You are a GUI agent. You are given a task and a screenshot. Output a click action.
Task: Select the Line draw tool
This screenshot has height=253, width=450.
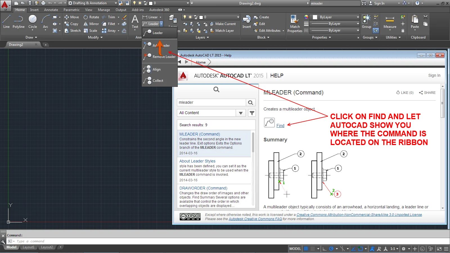pos(6,22)
